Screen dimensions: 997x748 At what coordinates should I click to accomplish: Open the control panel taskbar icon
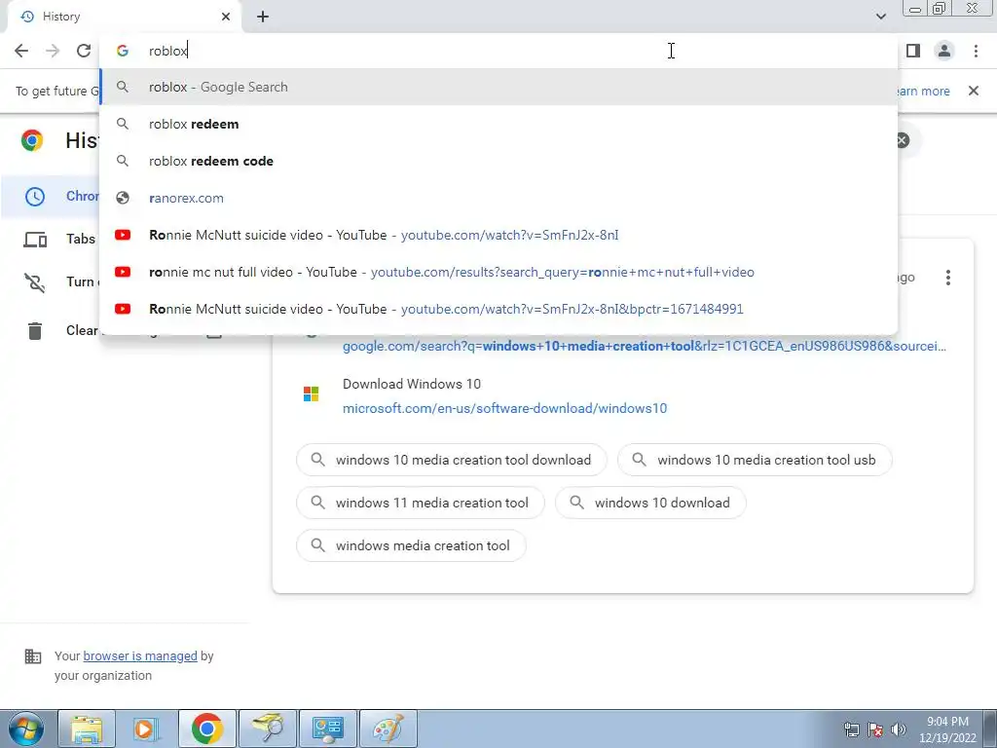(328, 729)
